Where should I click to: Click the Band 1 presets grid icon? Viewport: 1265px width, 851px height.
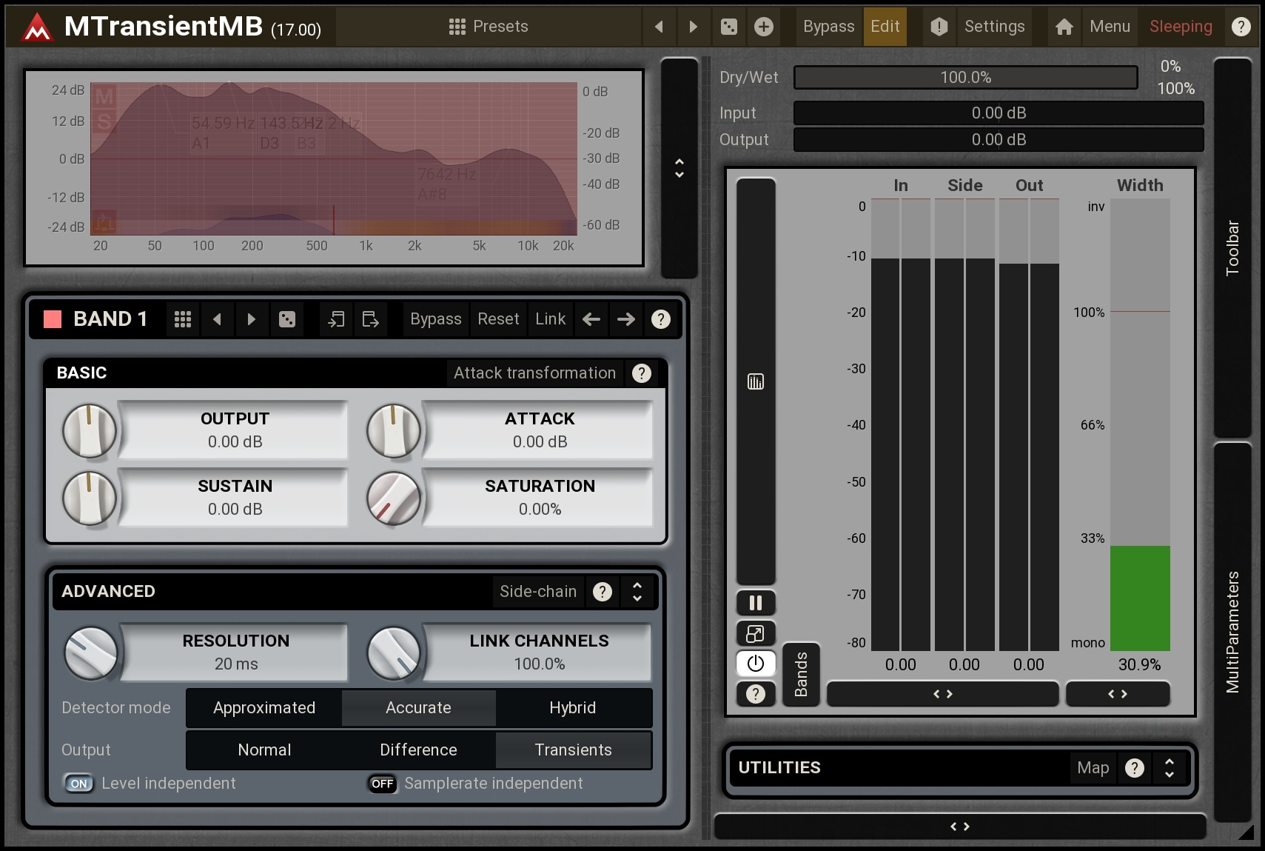pos(183,319)
